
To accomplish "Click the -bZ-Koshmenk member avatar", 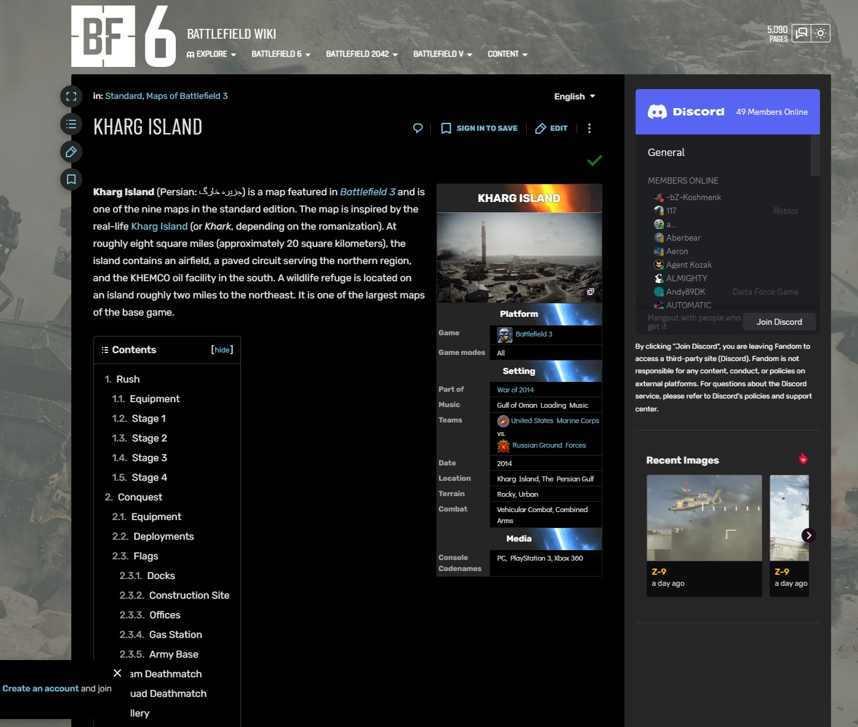I will click(x=659, y=198).
